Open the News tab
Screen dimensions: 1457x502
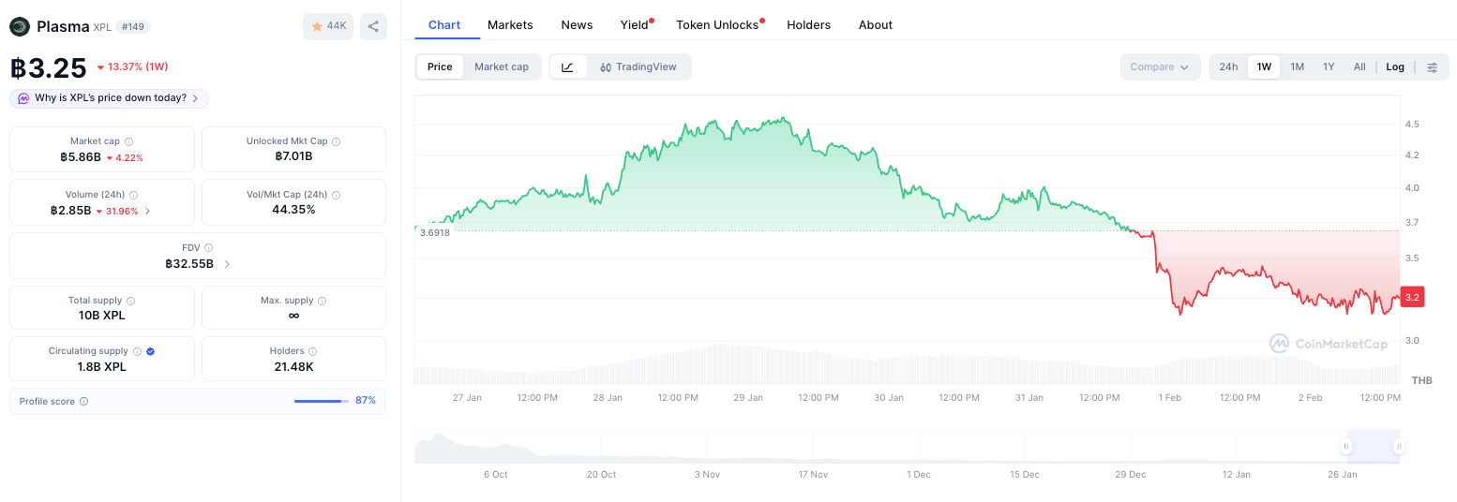pos(577,24)
